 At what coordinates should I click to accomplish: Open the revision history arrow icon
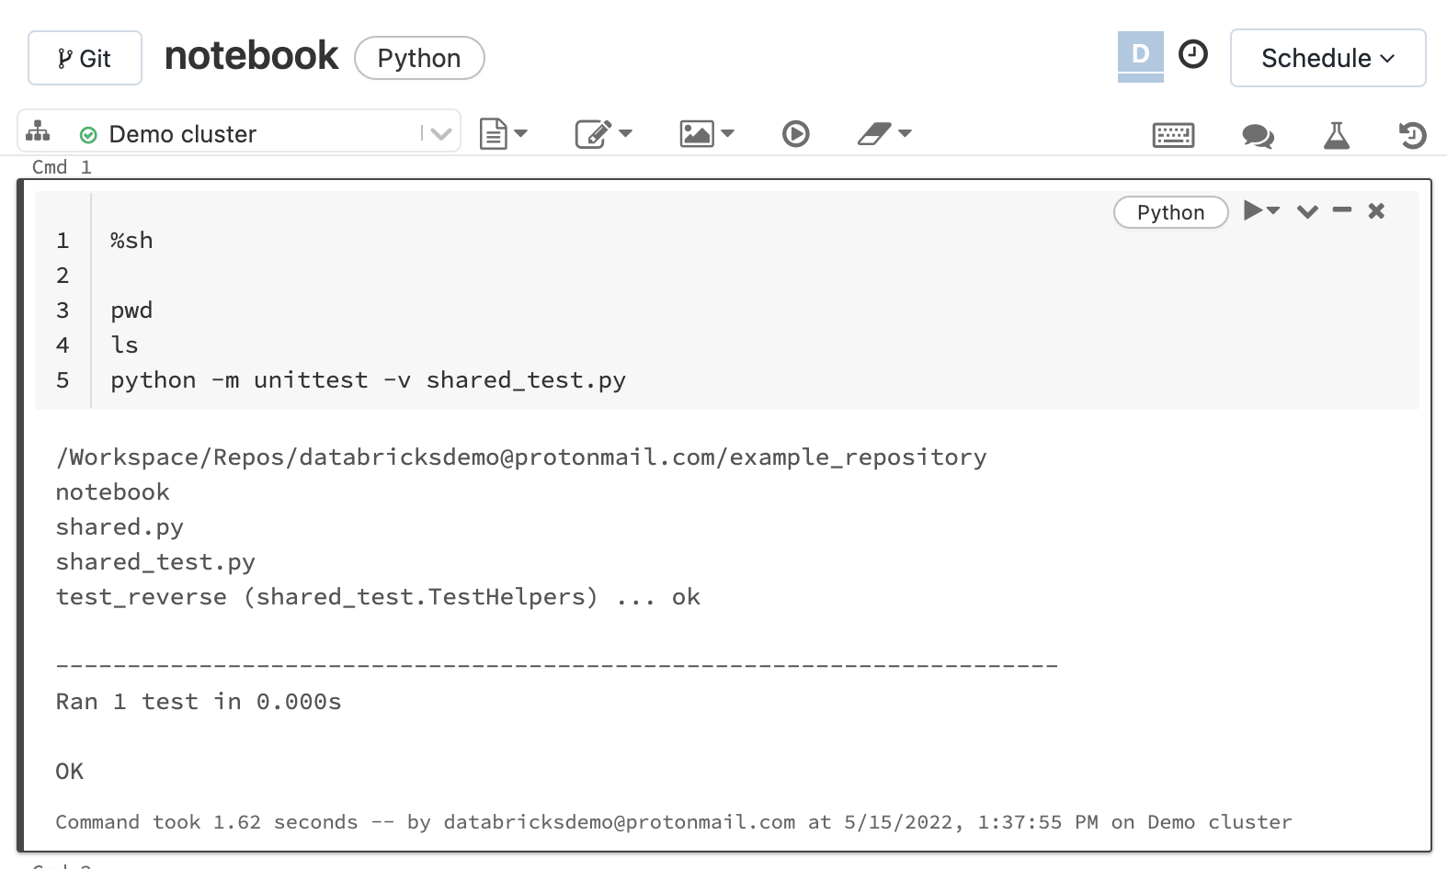[1412, 135]
